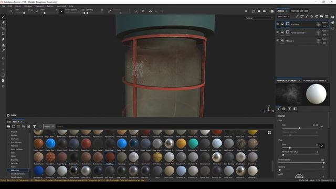Select the mask thumbnail of Rust Fine layer
Screen dimensions: 336x189
(x=288, y=24)
